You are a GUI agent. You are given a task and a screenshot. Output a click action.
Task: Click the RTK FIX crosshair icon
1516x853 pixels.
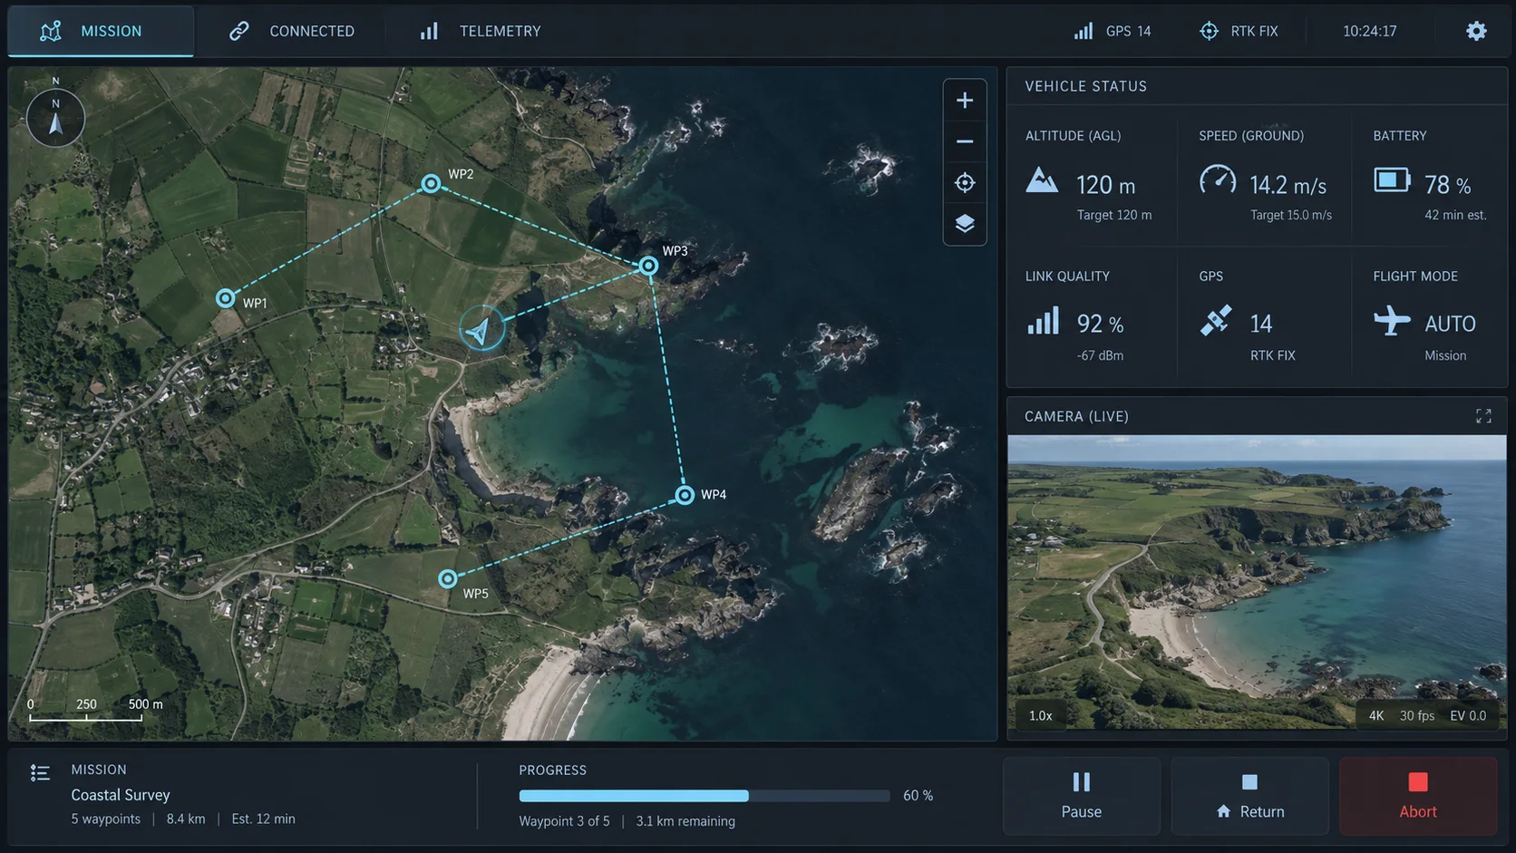[x=1209, y=31]
